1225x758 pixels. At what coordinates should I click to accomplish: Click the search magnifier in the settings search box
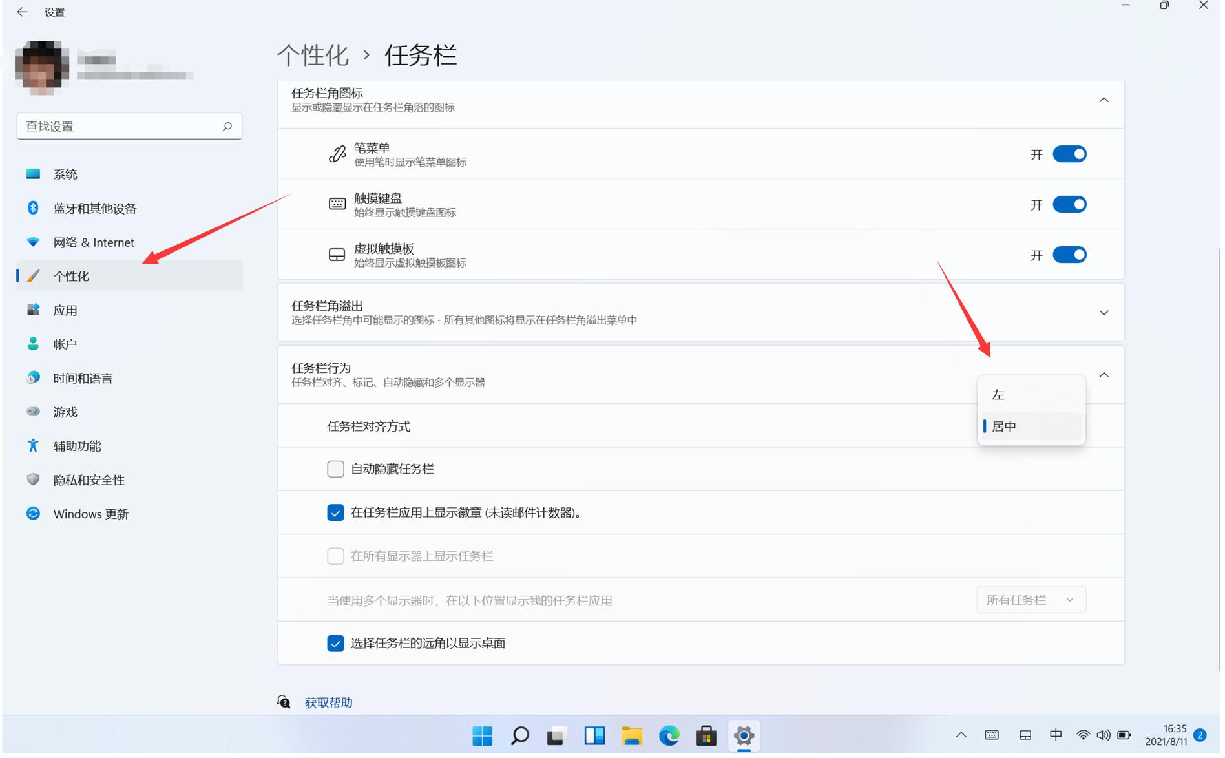[x=227, y=127]
